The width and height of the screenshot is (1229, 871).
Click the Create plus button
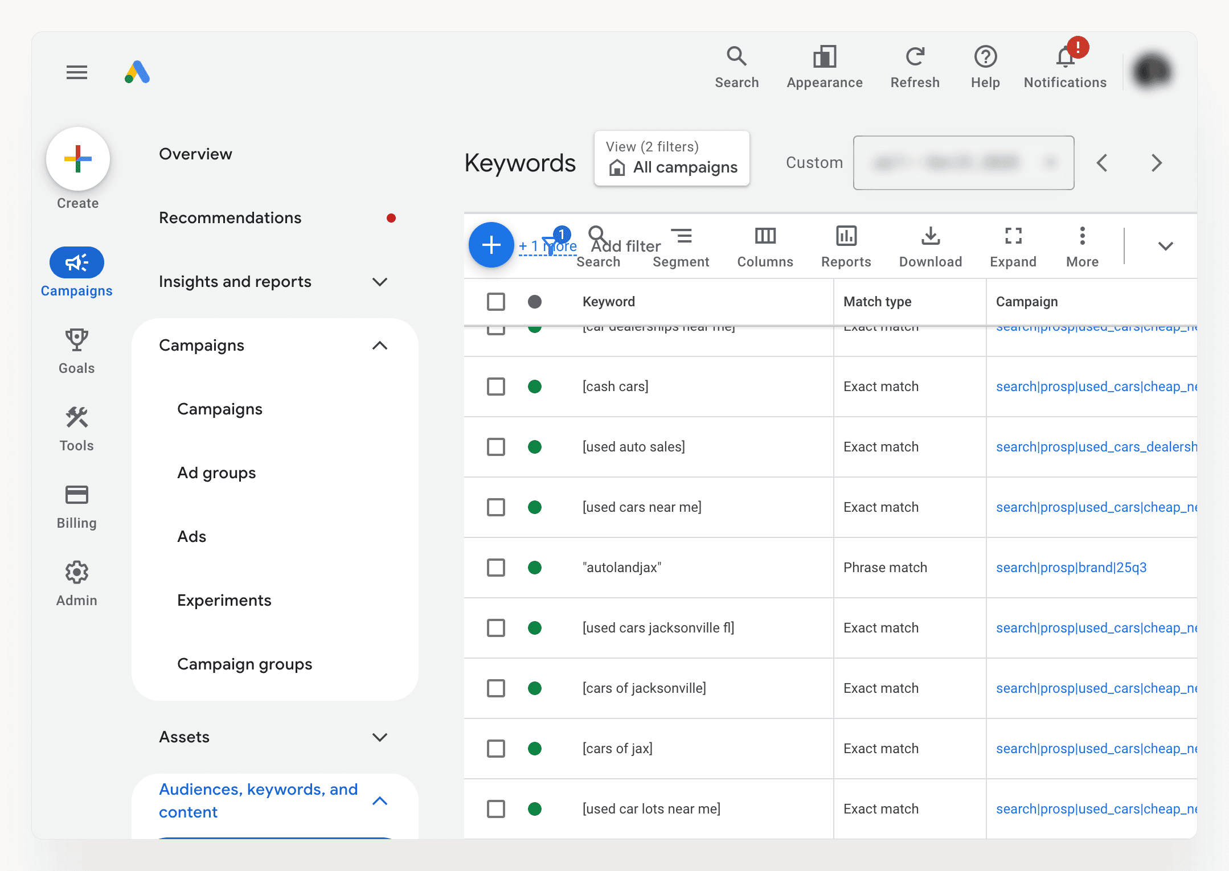[78, 160]
